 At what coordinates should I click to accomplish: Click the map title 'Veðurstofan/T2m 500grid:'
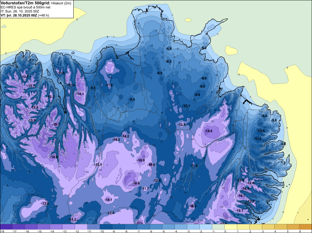[26, 3]
